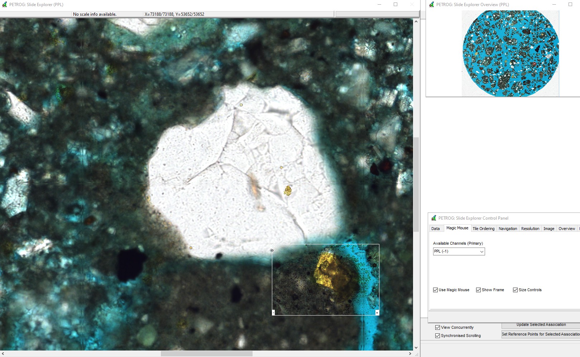Click the magic mouse frame plus control
Viewport: 580px width, 357px height.
pyautogui.click(x=377, y=313)
